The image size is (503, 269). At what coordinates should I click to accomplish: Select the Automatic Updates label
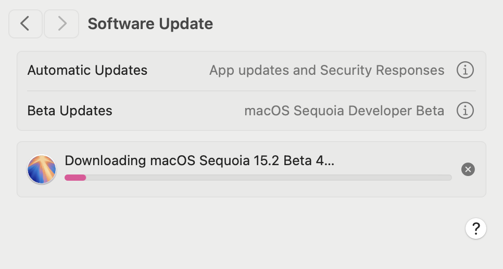[87, 70]
